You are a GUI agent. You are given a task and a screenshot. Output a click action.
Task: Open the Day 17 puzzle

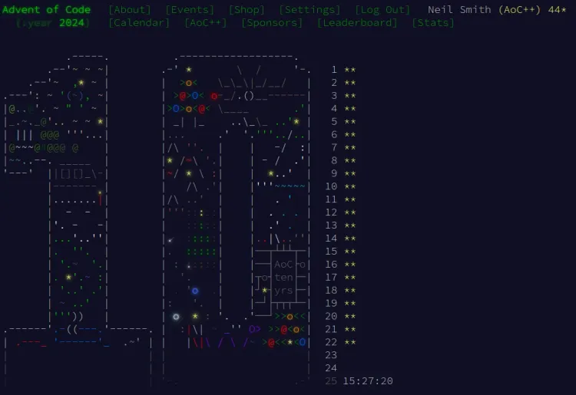tap(340, 278)
